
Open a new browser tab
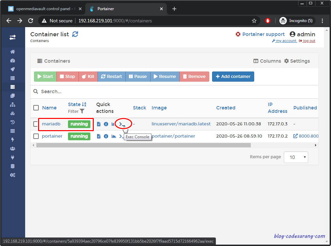click(x=174, y=9)
